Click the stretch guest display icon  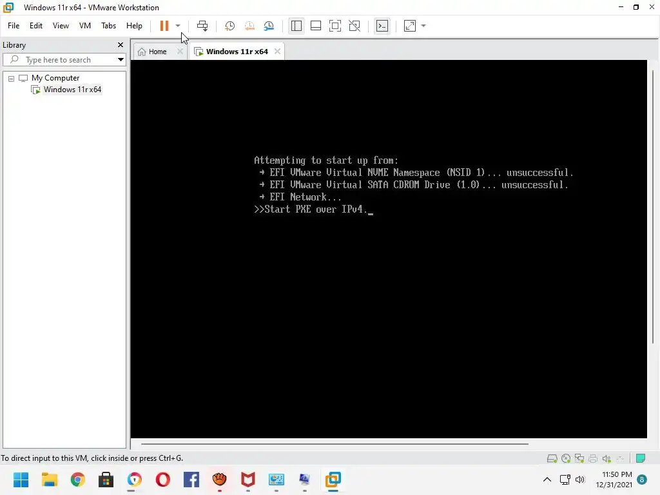tap(410, 26)
